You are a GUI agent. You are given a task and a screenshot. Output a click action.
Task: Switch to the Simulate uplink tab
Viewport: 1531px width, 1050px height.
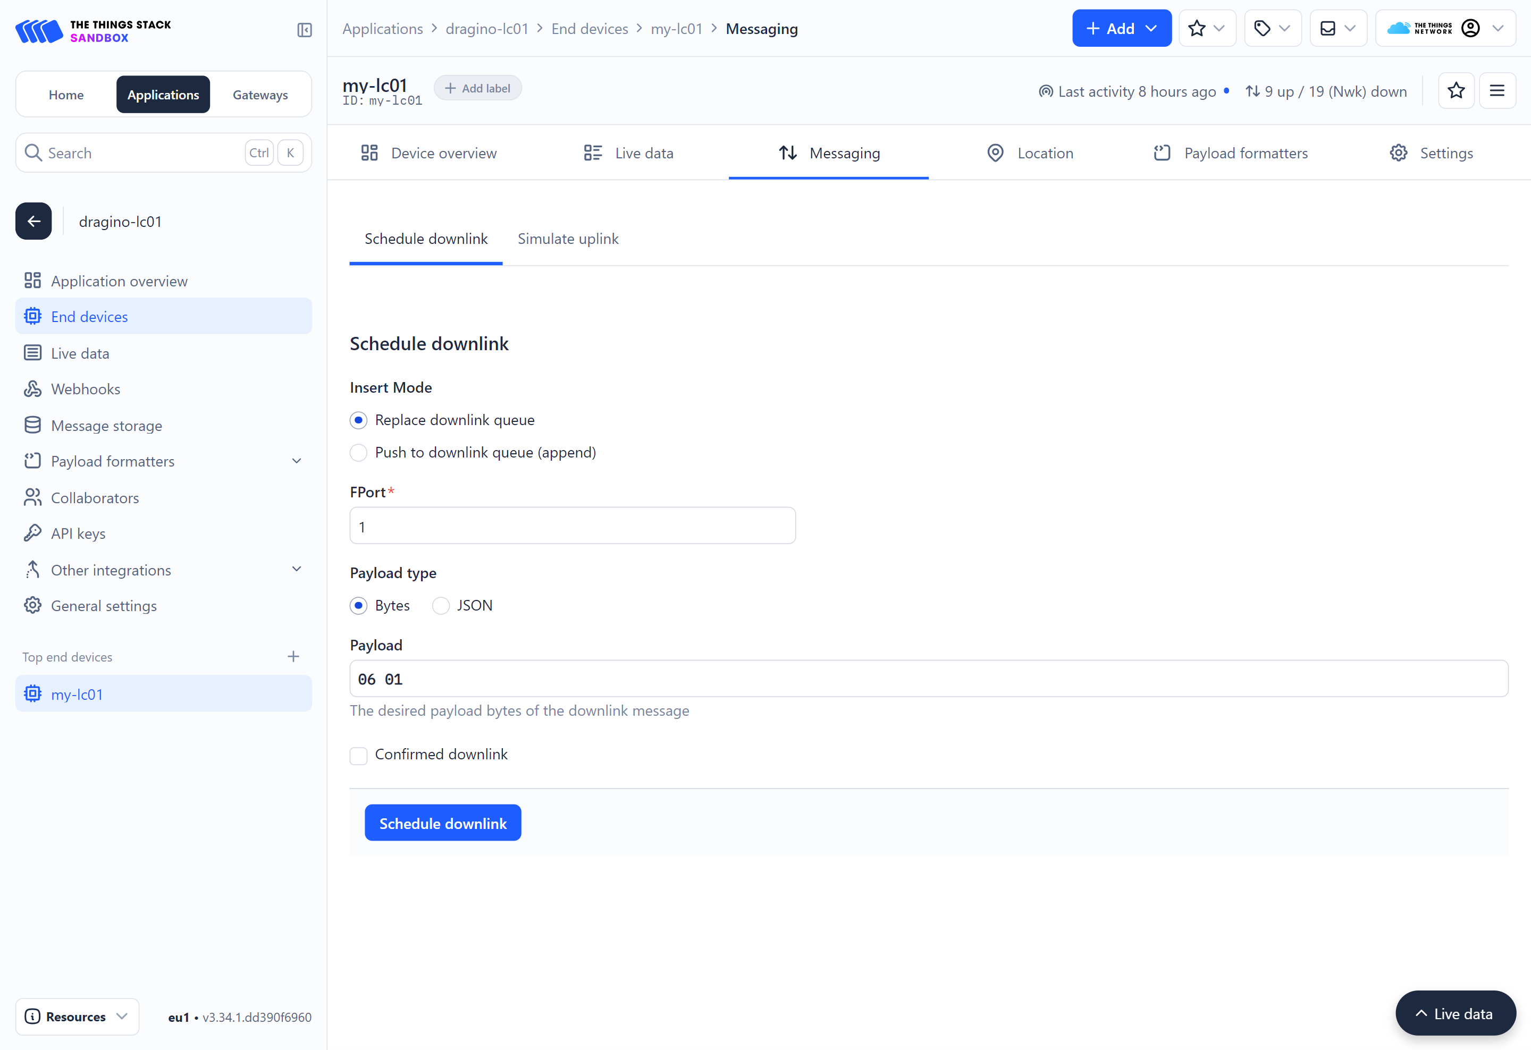pyautogui.click(x=568, y=238)
